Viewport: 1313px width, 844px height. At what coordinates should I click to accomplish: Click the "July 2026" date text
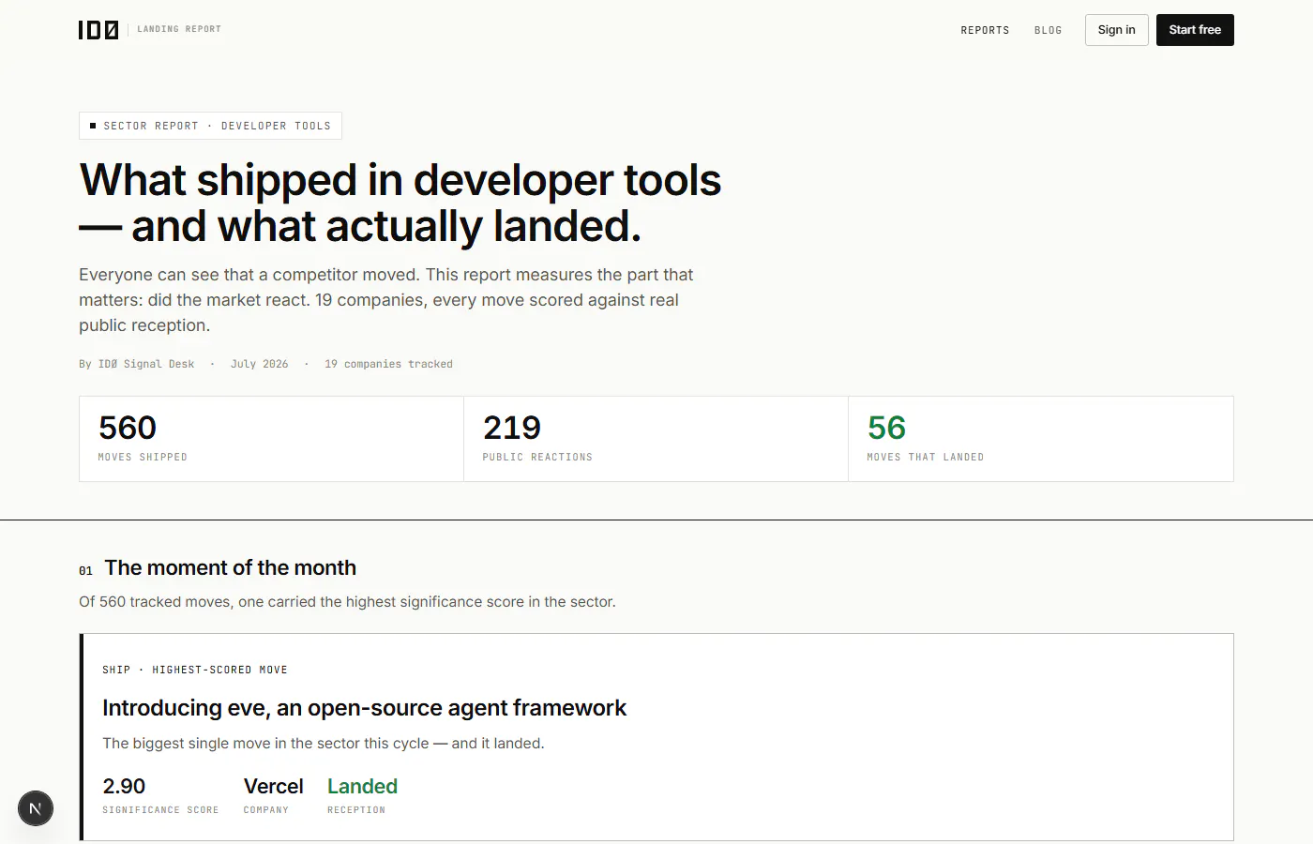(260, 364)
